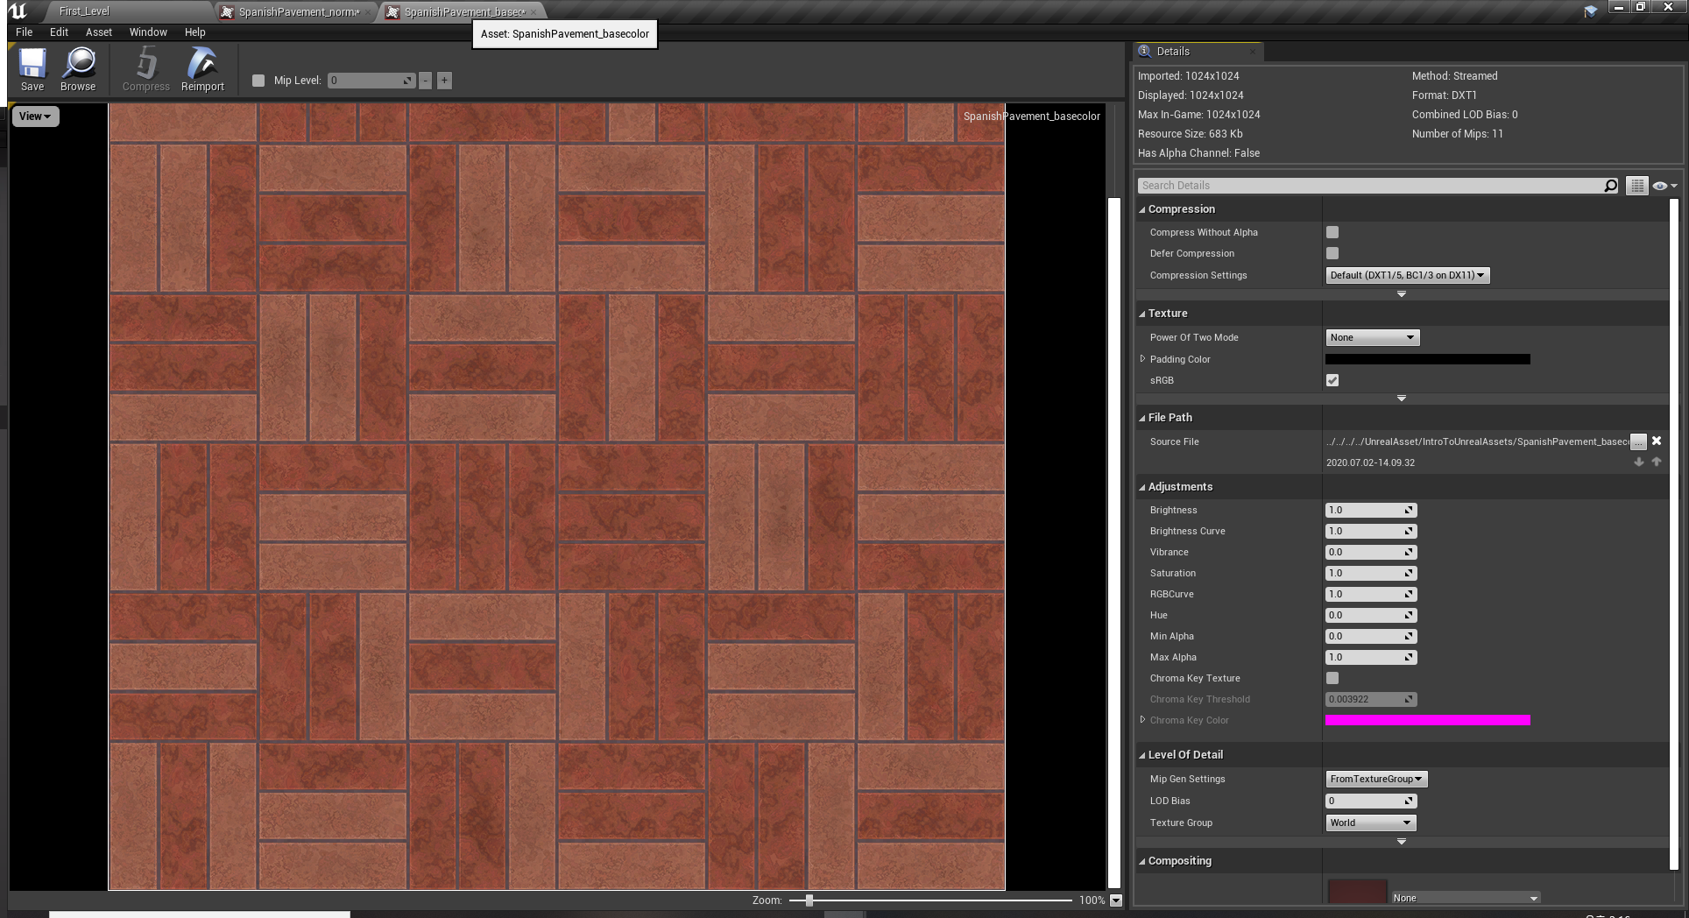Screen dimensions: 1689x918
Task: Click the search magnifier in Search Details
Action: tap(1610, 186)
